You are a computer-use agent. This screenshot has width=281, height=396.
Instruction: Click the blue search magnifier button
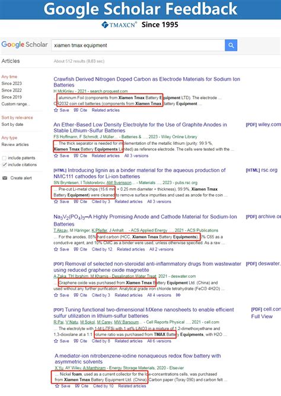[231, 45]
